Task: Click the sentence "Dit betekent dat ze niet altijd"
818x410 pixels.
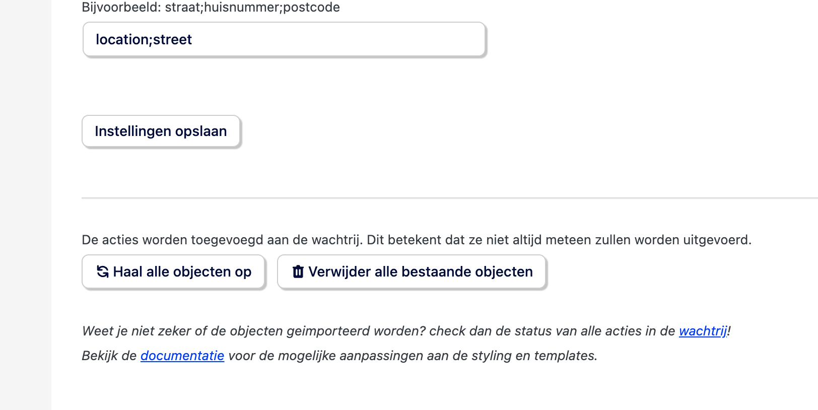Action: [x=453, y=240]
